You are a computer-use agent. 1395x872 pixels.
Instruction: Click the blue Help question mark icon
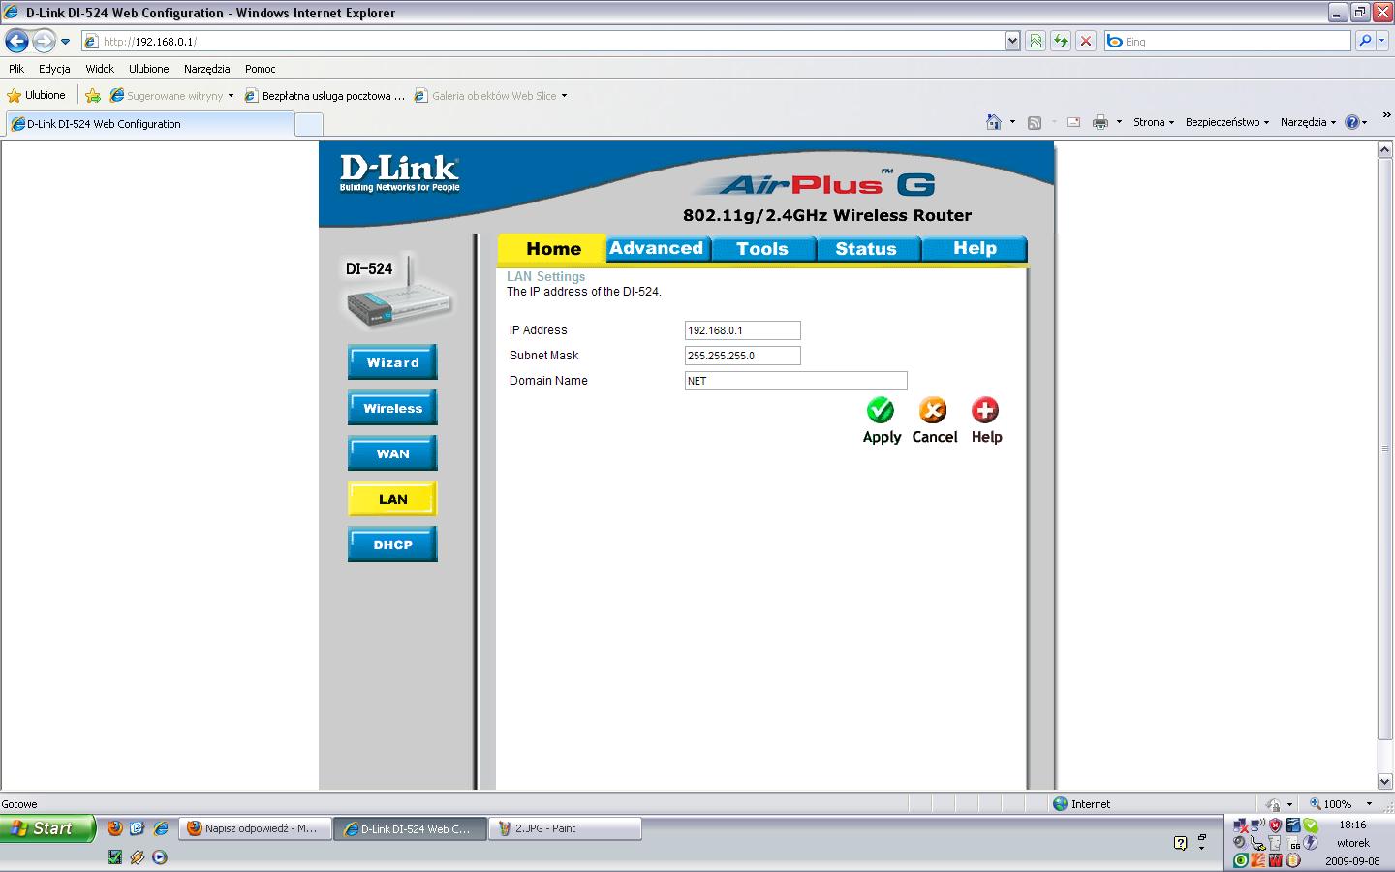click(x=1352, y=122)
